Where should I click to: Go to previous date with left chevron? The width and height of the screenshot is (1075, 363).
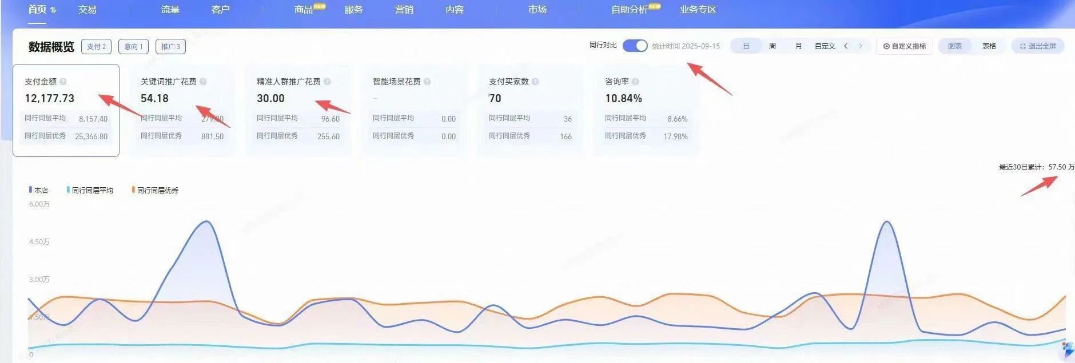pos(846,46)
